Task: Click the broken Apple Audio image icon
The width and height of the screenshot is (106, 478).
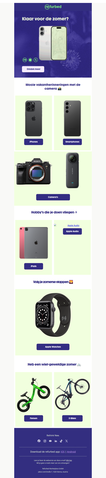Action: tap(55, 225)
